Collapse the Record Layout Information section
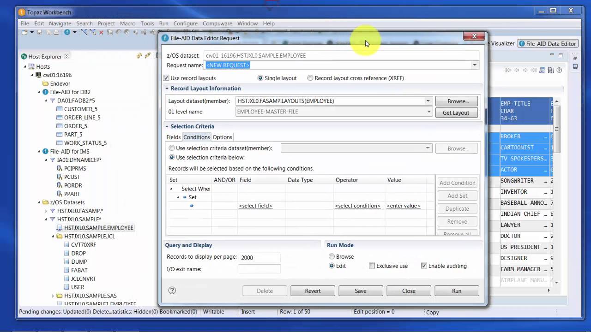The image size is (591, 332). pyautogui.click(x=167, y=89)
